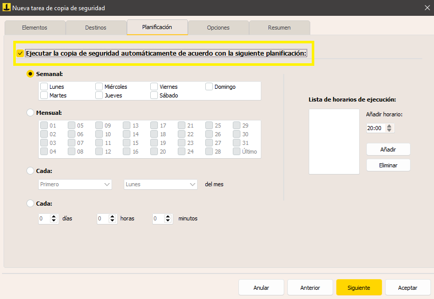Tick the Domingo checkbox

(209, 87)
